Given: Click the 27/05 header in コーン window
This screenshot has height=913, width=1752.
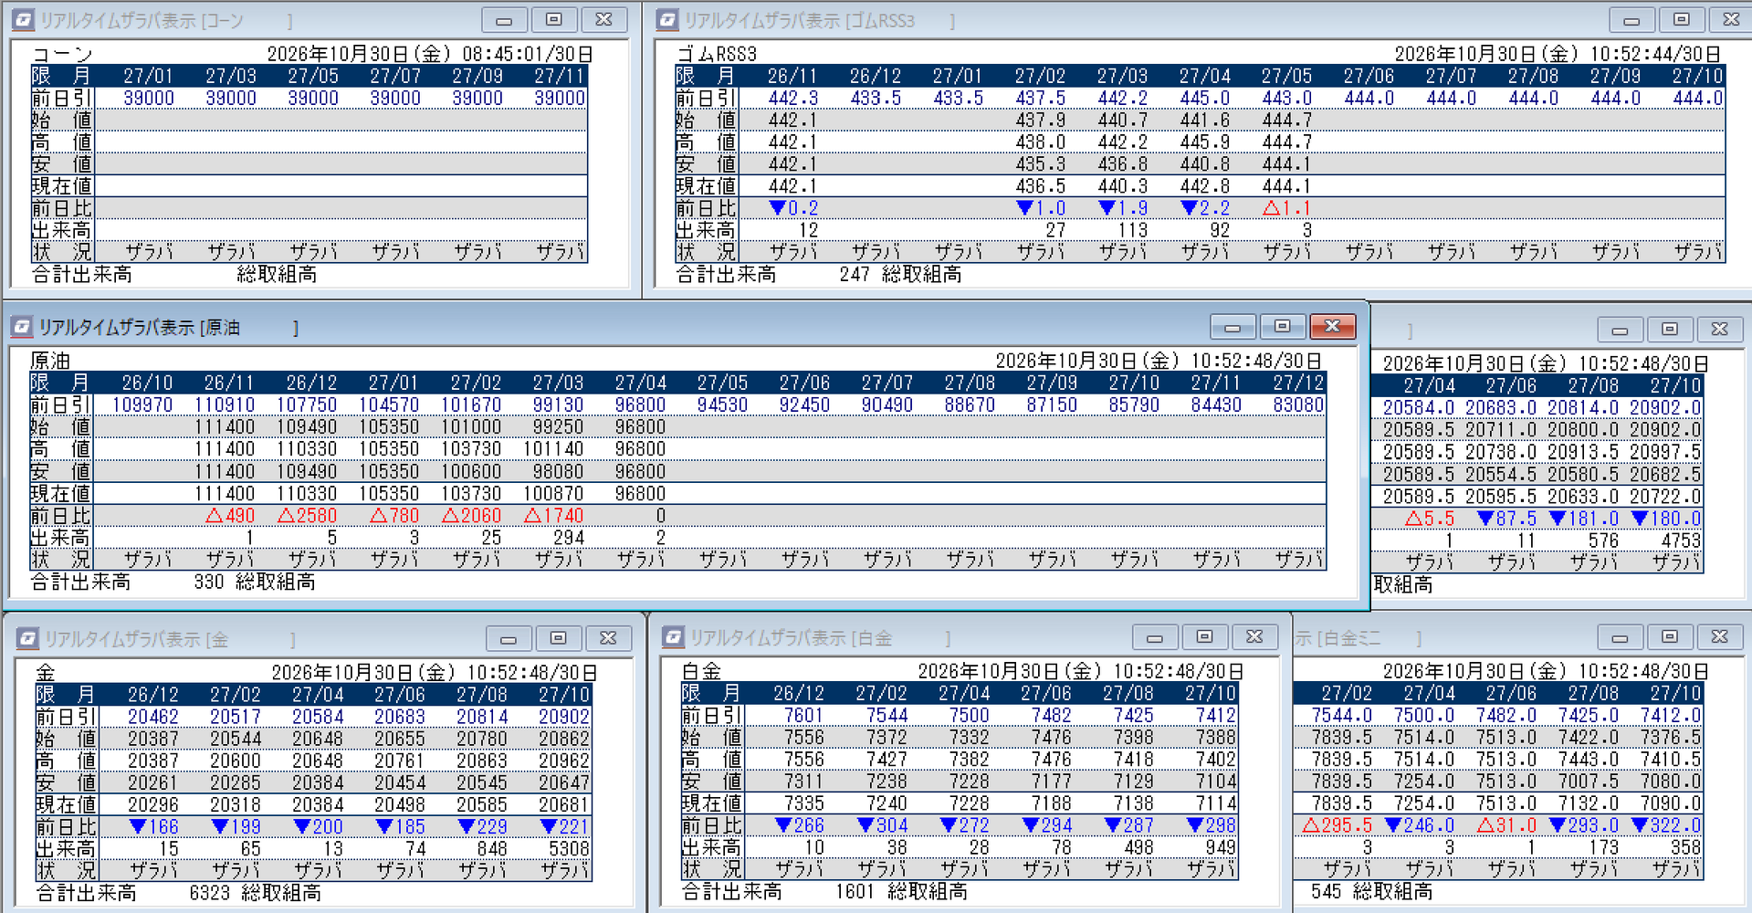Looking at the screenshot, I should [x=313, y=76].
